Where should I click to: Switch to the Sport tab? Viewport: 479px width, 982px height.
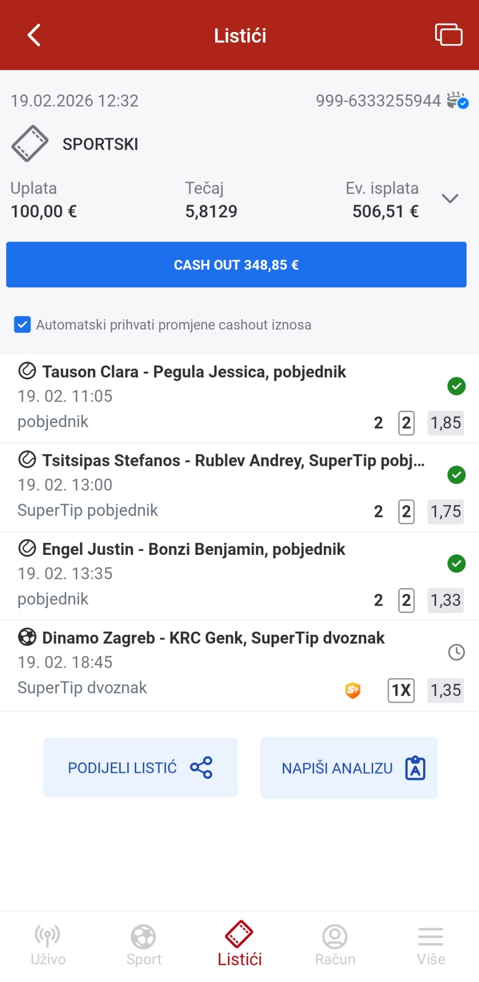[x=144, y=945]
